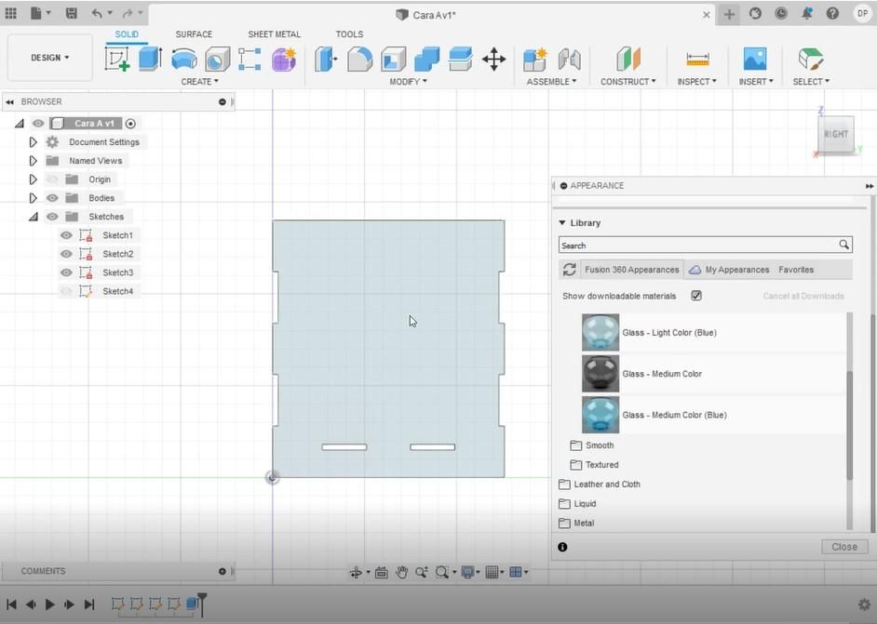Open the Help question mark icon
Viewport: 877px width, 624px height.
832,13
